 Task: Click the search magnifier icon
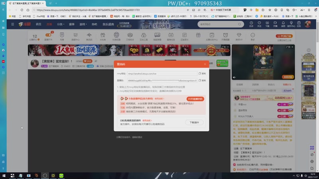coord(240,24)
